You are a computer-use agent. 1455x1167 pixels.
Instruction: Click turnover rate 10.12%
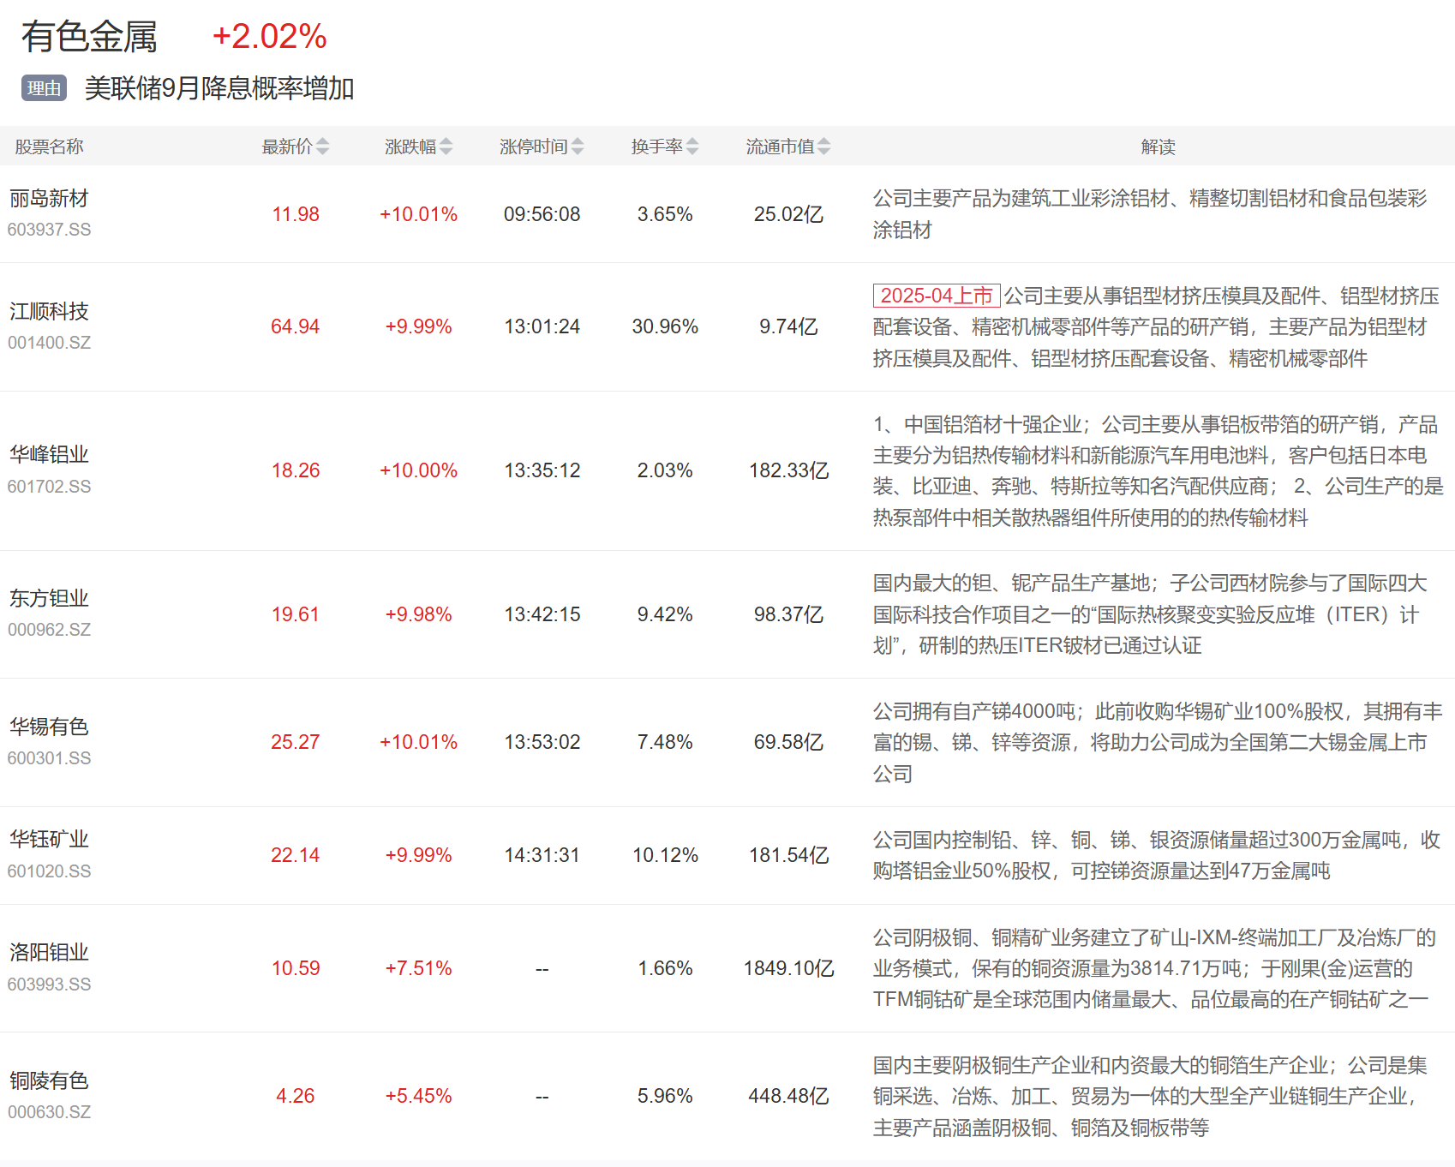coord(665,855)
